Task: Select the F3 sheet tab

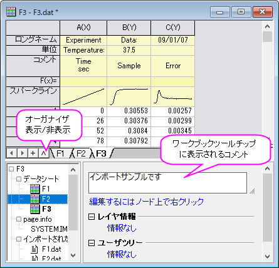Action: 102,153
